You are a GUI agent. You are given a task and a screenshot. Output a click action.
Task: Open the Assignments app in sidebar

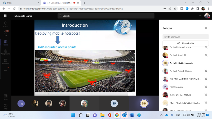point(6,52)
